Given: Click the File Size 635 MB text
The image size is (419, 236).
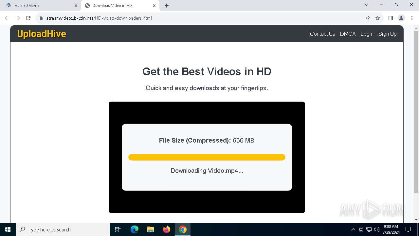Looking at the screenshot, I should pos(207,140).
